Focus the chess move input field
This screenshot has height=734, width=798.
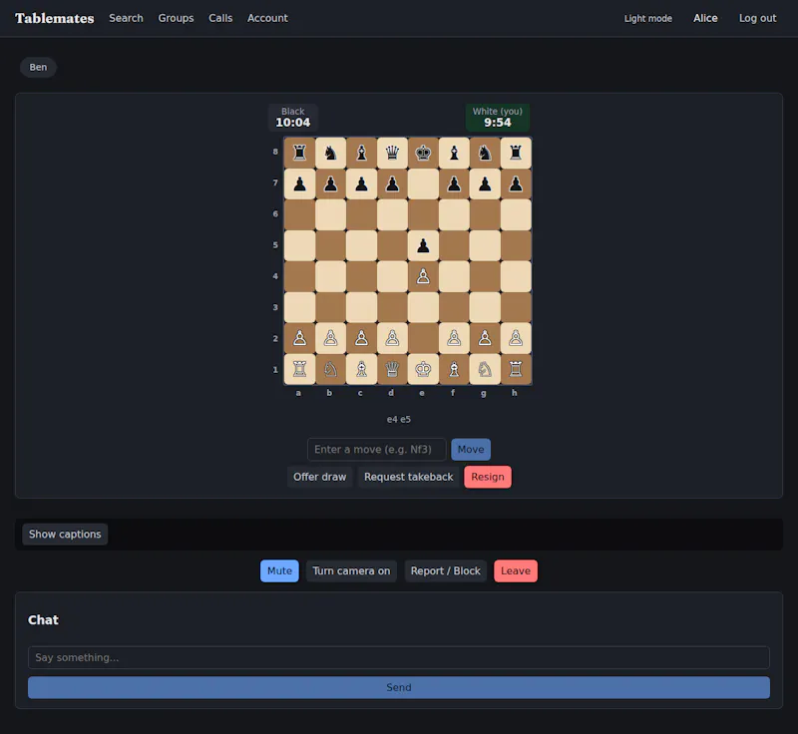coord(377,449)
